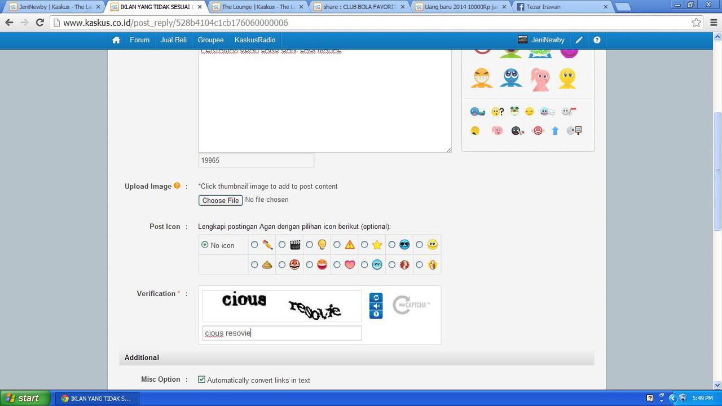Click the orange Upload Image help icon
The height and width of the screenshot is (406, 722).
pyautogui.click(x=177, y=186)
